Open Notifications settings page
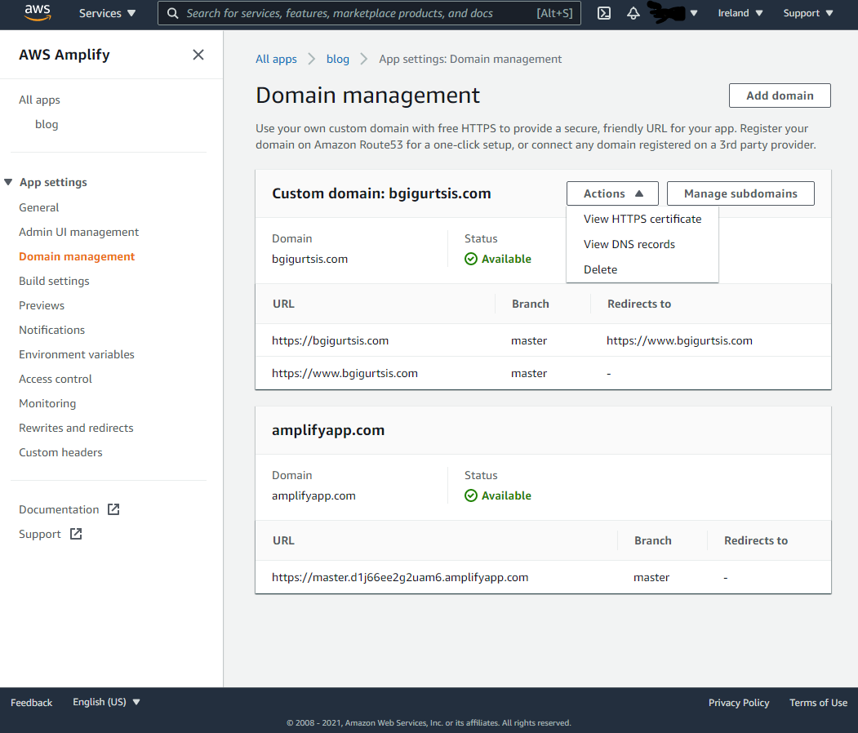Viewport: 858px width, 733px height. pos(52,330)
